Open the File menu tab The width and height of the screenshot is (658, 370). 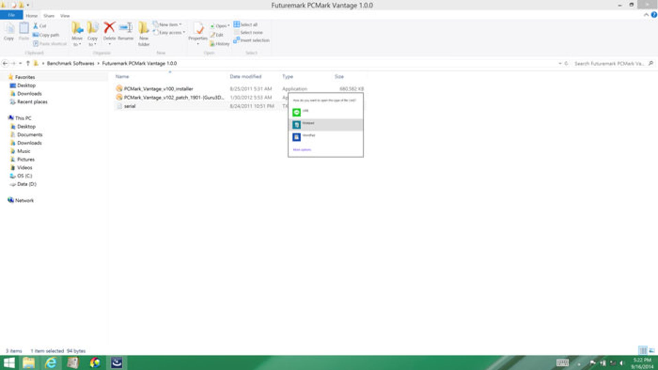[x=11, y=15]
